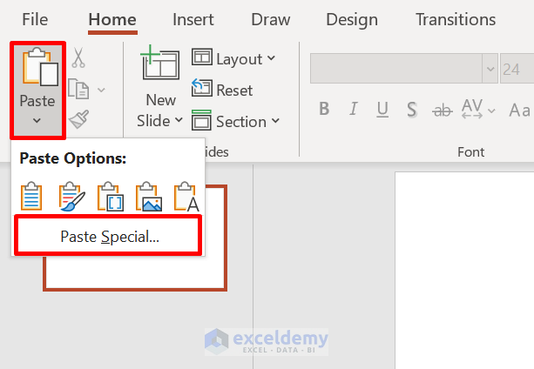Viewport: 534px width, 369px height.
Task: Click the Copy icon
Action: (x=79, y=90)
